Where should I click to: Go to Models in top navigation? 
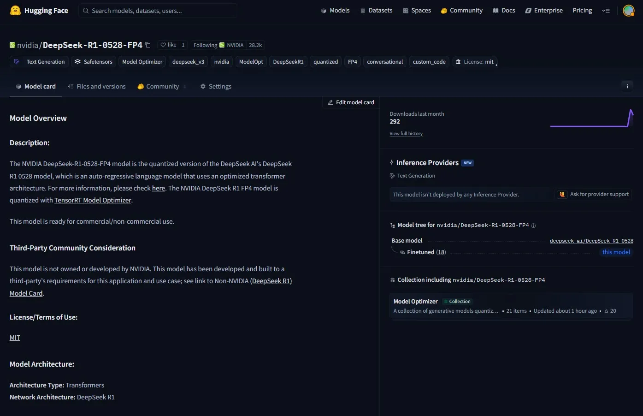pyautogui.click(x=335, y=10)
